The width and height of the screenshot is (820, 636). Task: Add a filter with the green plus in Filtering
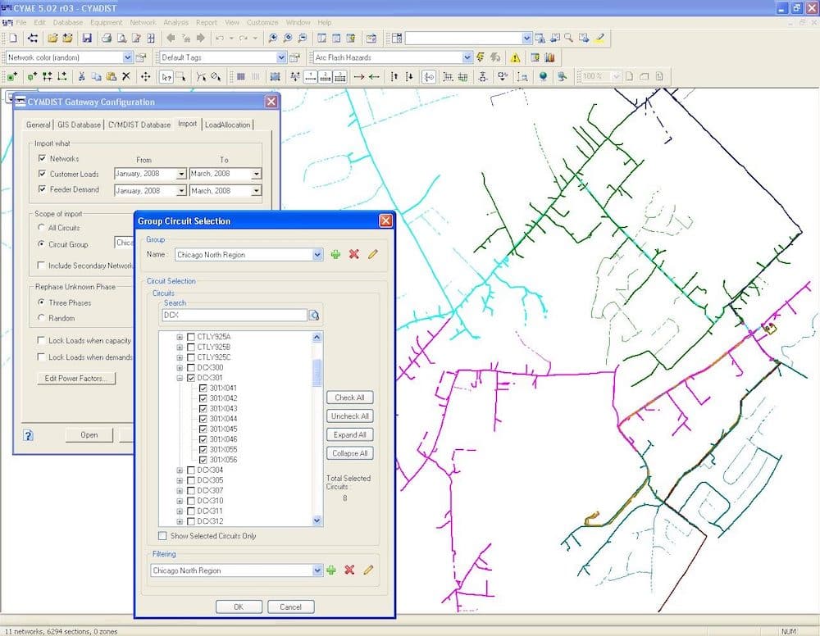click(x=331, y=570)
